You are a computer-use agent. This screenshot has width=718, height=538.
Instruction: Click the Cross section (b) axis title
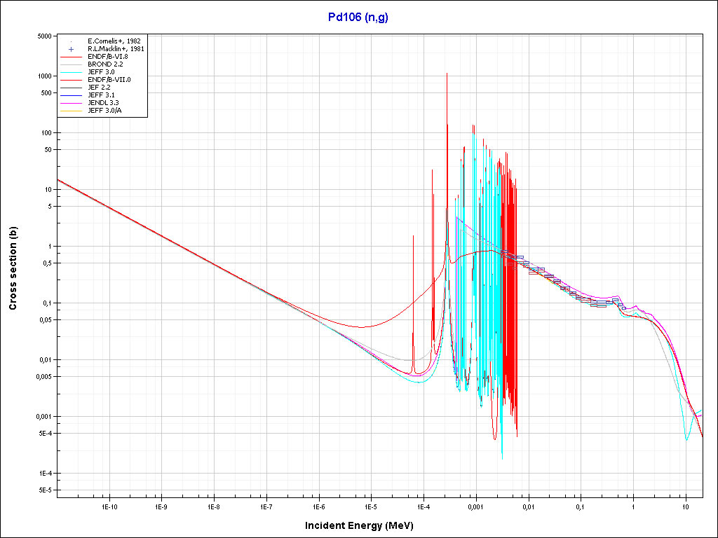pyautogui.click(x=13, y=269)
